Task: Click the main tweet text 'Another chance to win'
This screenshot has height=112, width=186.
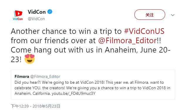Action: point(50,31)
